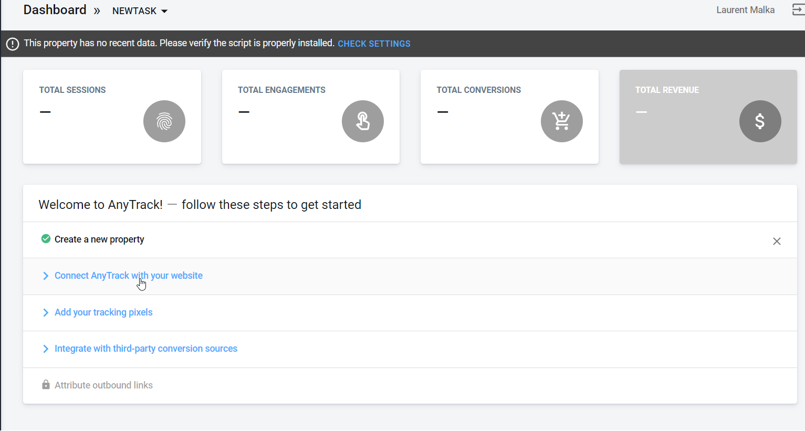Click the logout icon beside Laurent Malka
This screenshot has width=805, height=431.
[798, 10]
